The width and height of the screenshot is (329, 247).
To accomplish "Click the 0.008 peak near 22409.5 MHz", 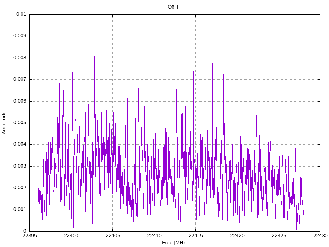I will (x=149, y=59).
